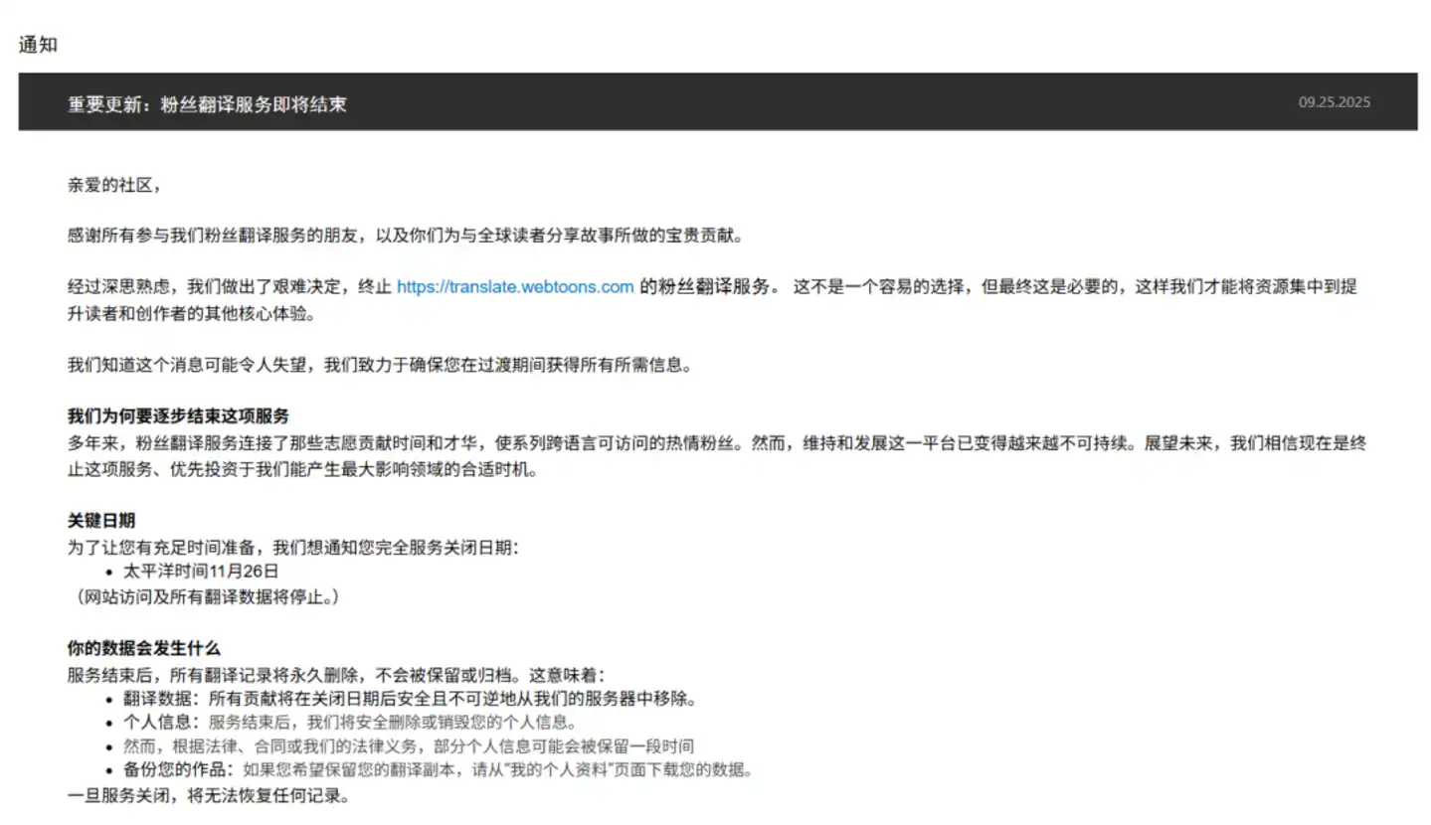Click the line 为了让您有充足时间准备
The image size is (1431, 825).
pyautogui.click(x=293, y=548)
